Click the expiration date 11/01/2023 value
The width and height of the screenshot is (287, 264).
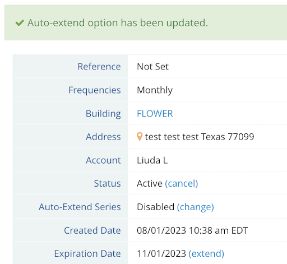[161, 253]
